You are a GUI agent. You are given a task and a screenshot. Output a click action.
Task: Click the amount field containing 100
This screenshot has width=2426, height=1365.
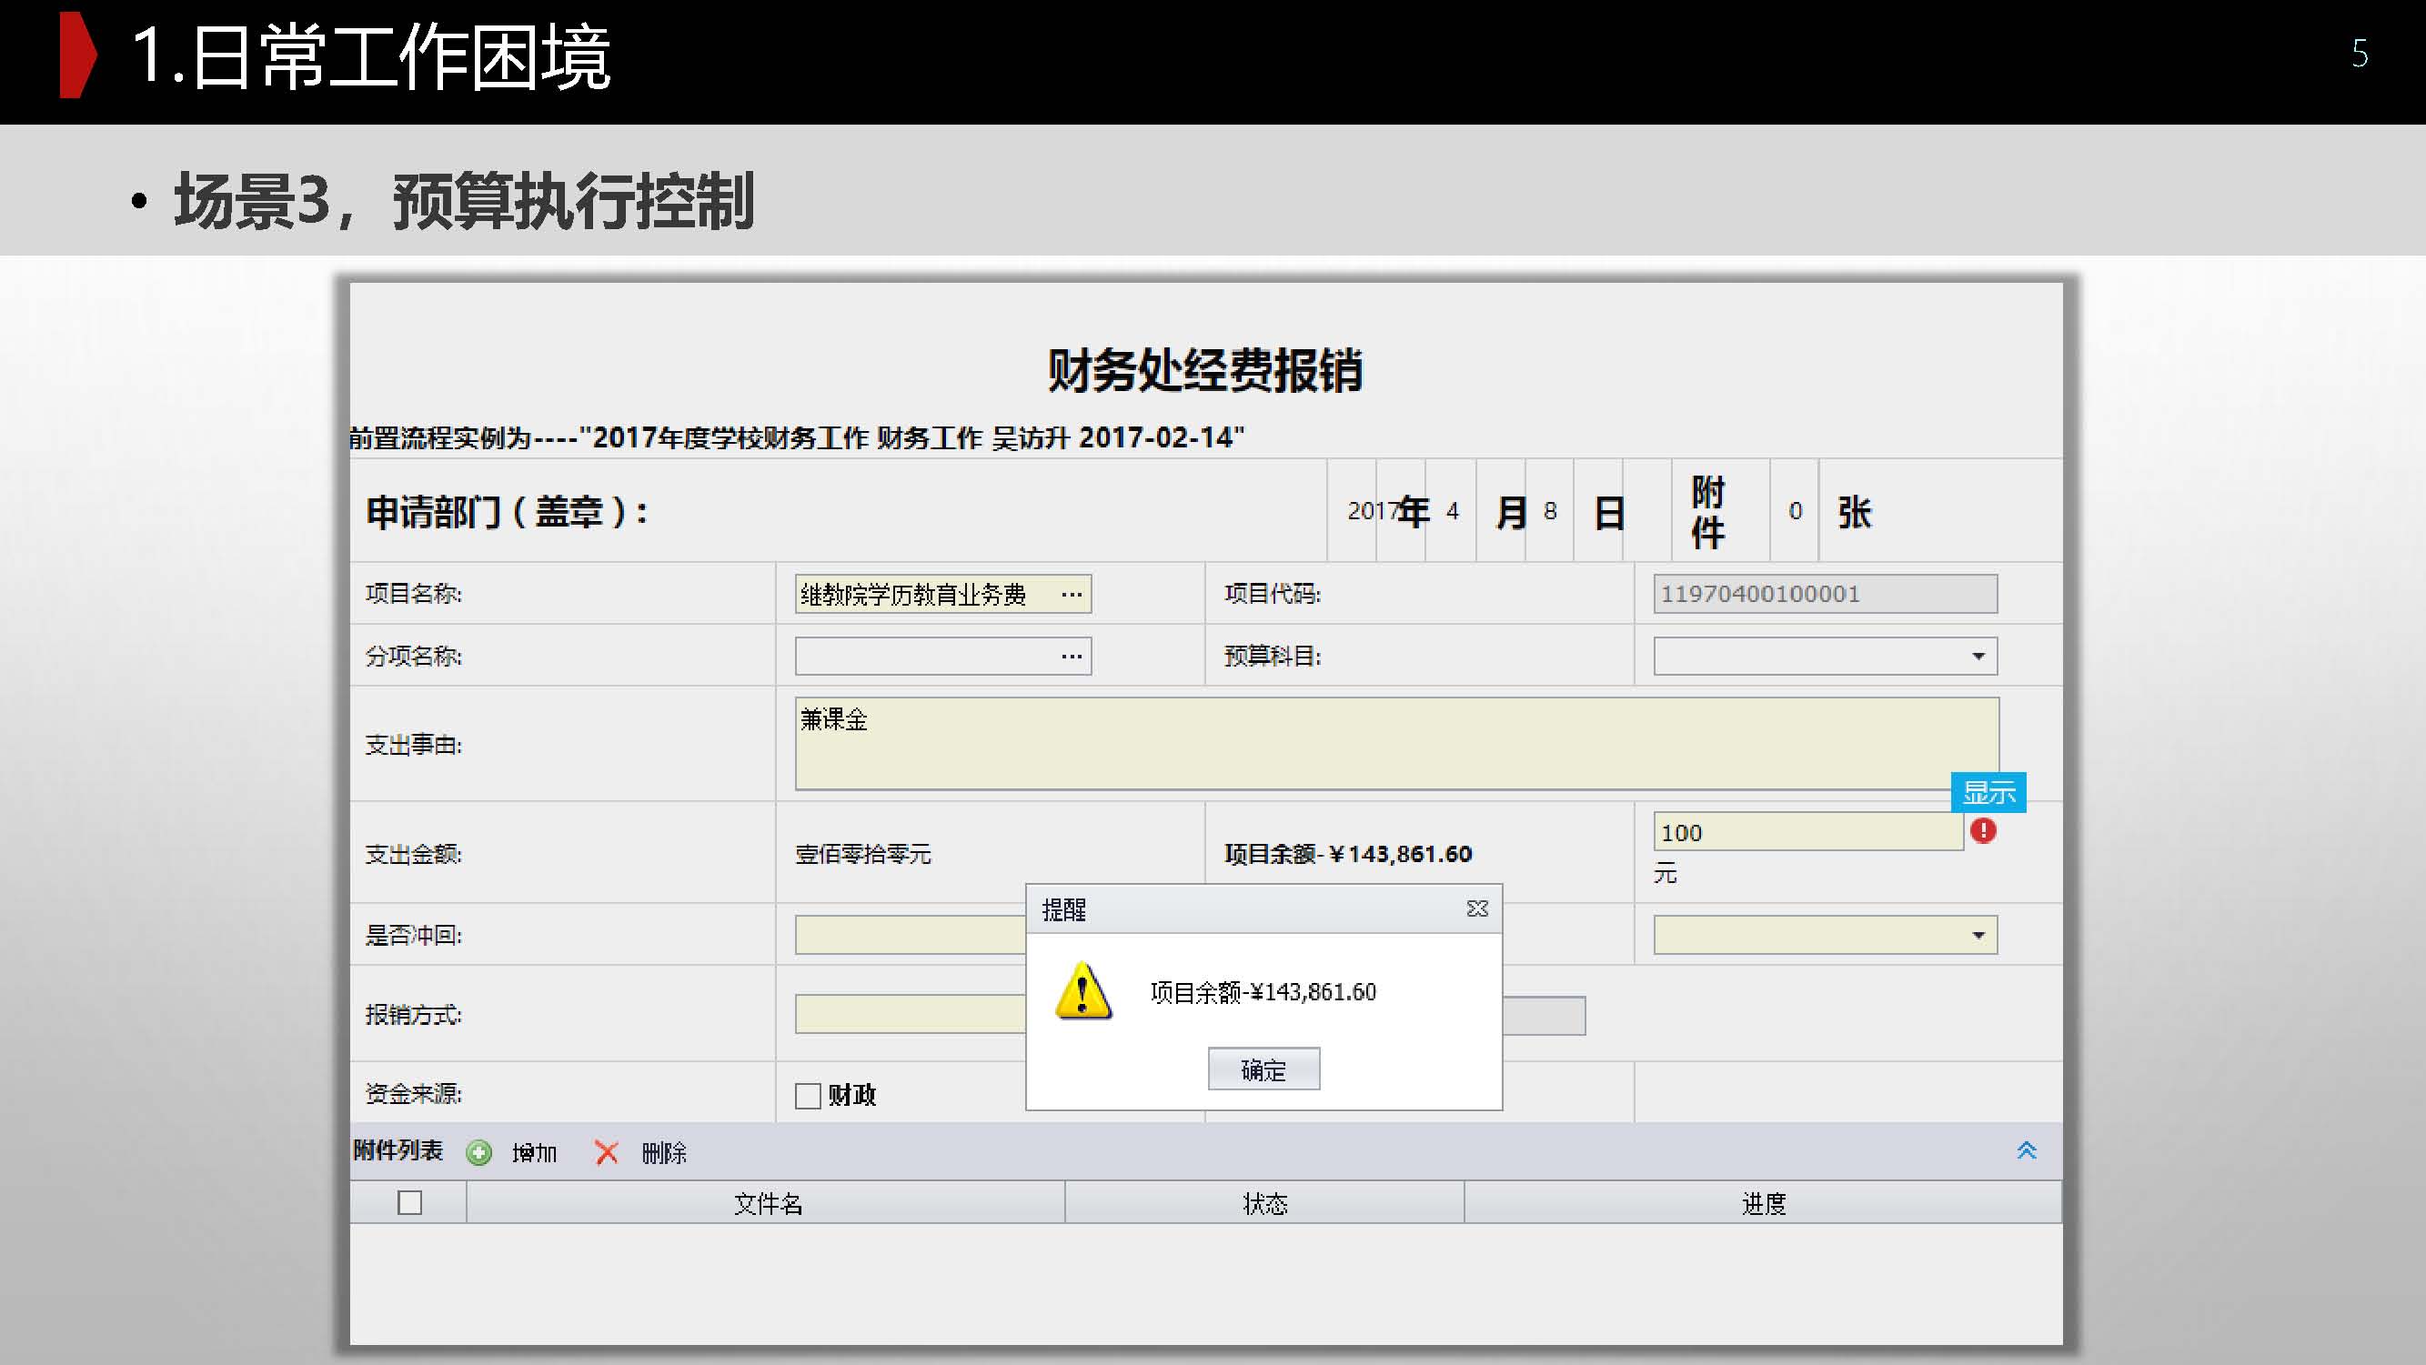pos(1807,832)
